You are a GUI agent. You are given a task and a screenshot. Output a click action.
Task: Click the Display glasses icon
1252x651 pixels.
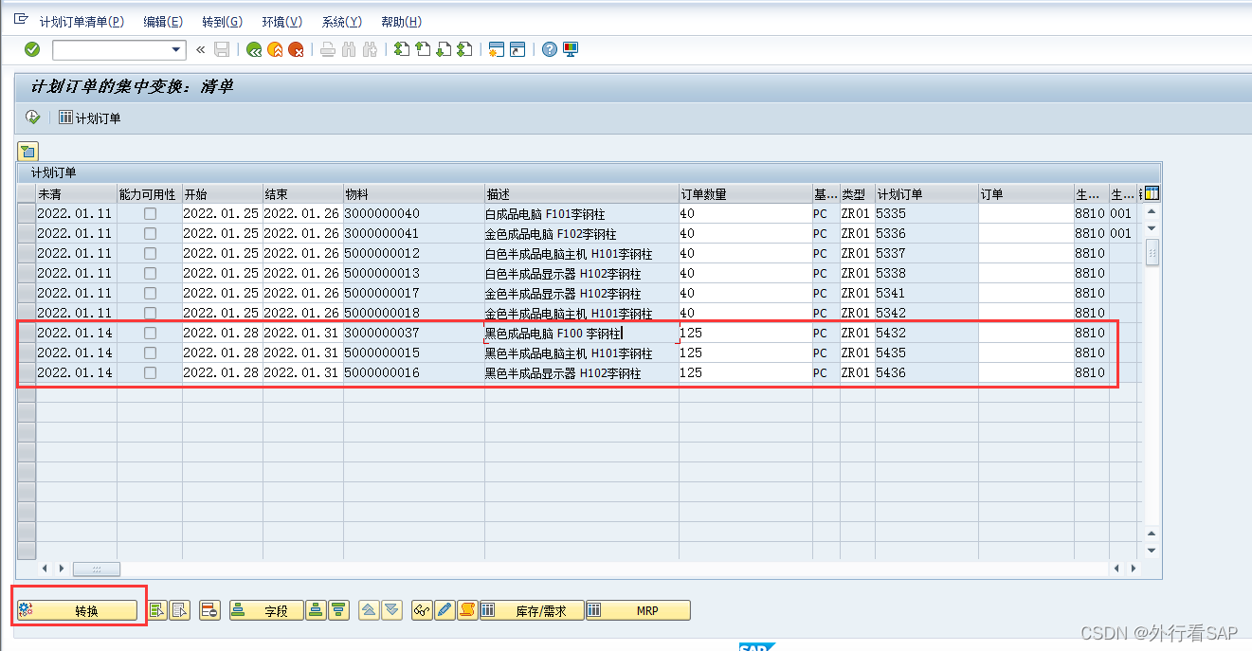(422, 611)
